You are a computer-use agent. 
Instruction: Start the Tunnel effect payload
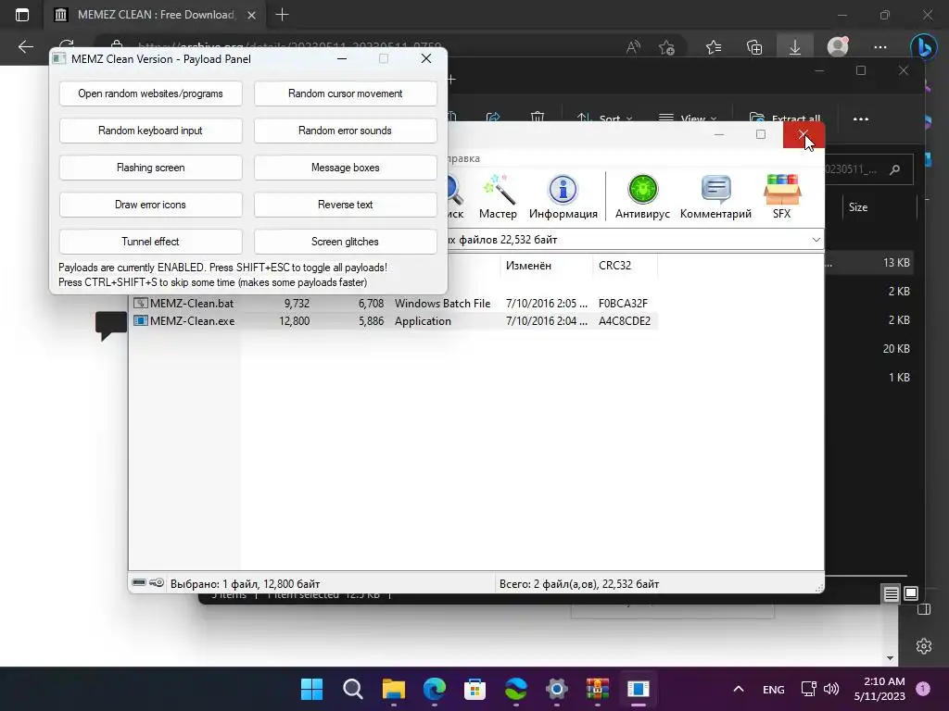151,242
